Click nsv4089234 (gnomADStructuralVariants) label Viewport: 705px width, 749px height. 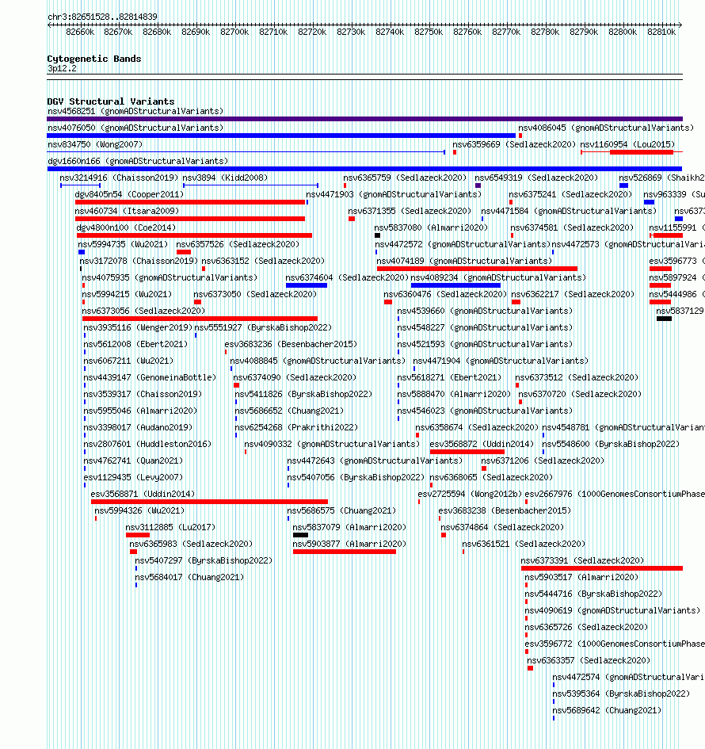498,277
